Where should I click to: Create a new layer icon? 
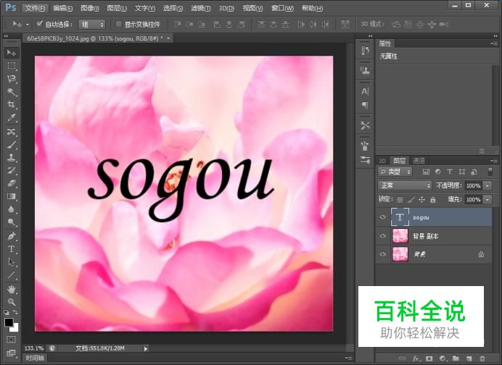[469, 358]
